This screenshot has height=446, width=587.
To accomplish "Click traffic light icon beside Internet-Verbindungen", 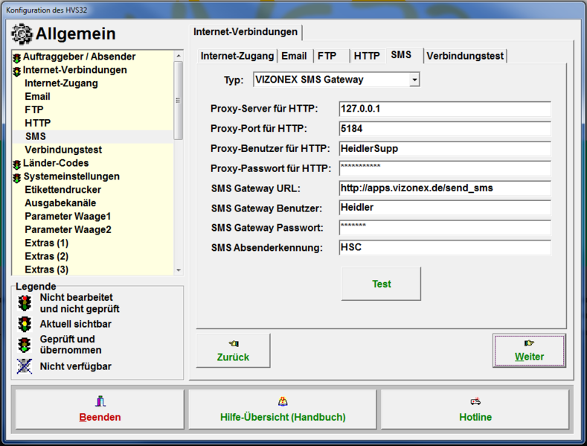I will pos(17,71).
